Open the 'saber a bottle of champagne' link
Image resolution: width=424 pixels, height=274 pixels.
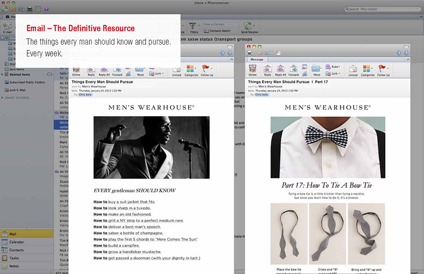click(136, 233)
